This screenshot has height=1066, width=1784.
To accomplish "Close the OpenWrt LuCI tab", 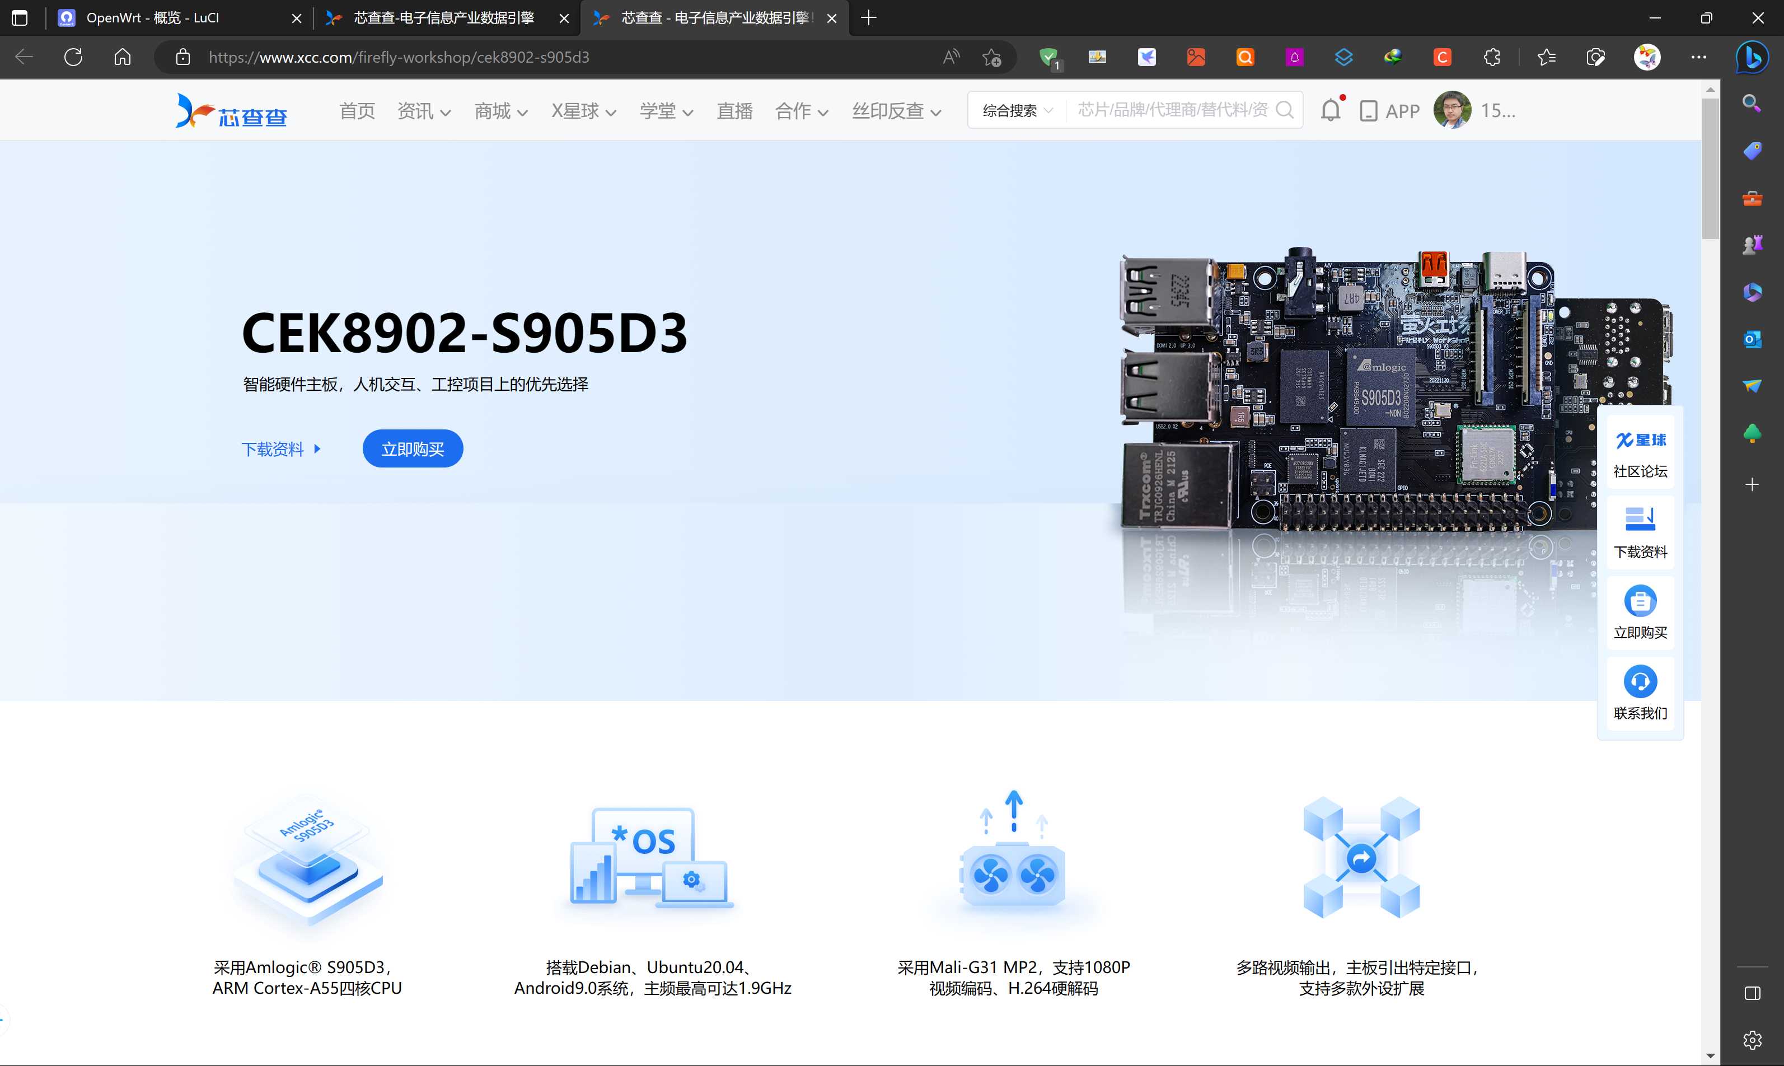I will pos(296,18).
